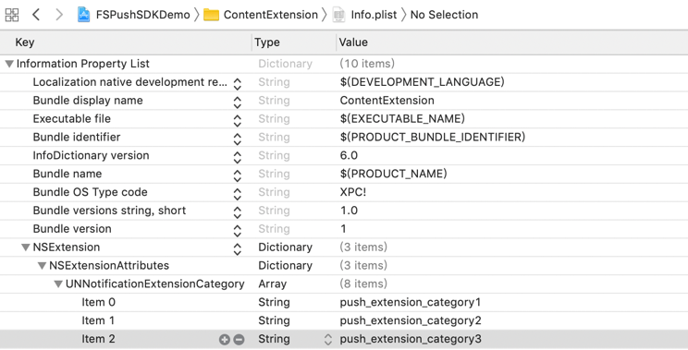The height and width of the screenshot is (350, 688).
Task: Click the FSPushSDKDemo project icon
Action: click(84, 15)
